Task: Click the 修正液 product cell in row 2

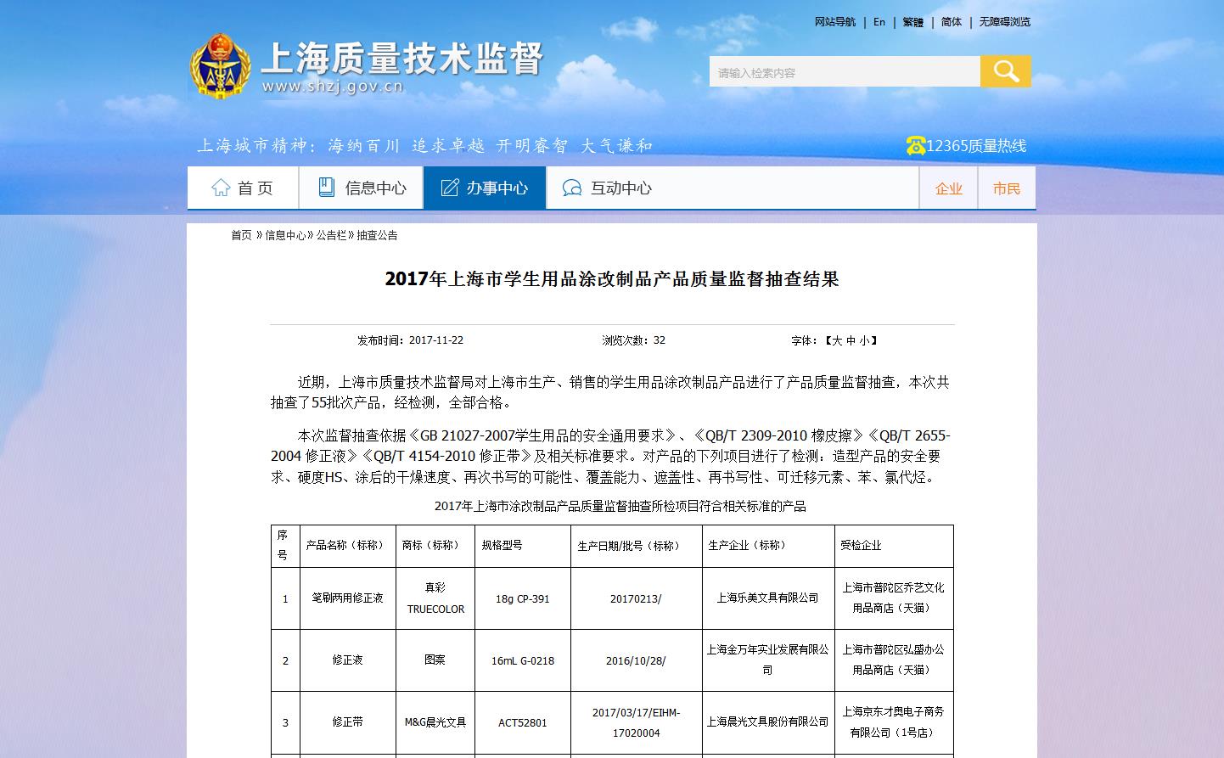Action: (347, 660)
